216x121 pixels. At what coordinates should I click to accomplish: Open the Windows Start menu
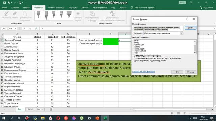coord(4,118)
